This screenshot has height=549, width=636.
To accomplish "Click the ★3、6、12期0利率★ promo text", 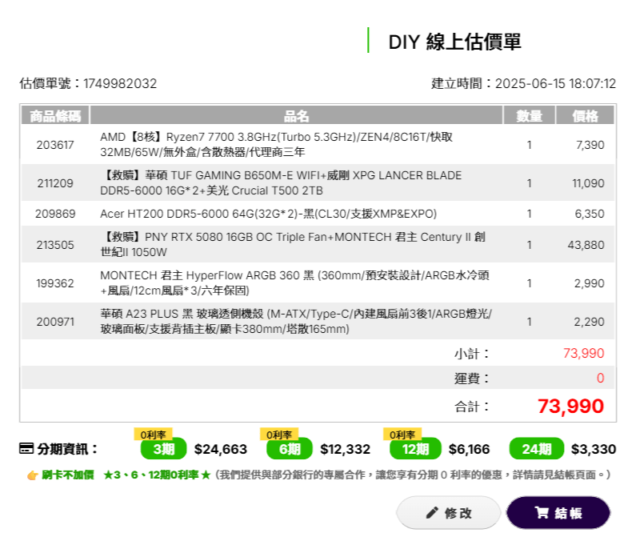I will point(157,475).
